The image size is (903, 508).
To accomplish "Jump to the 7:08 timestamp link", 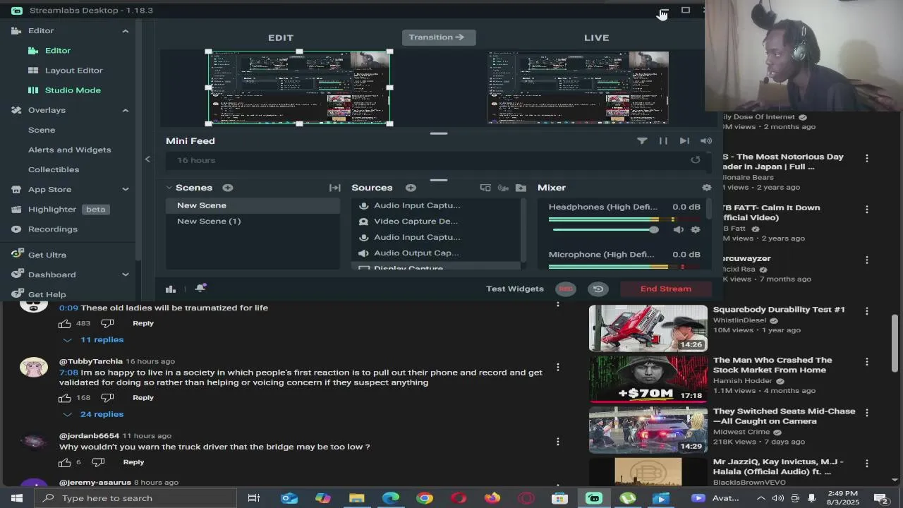I will (x=68, y=373).
